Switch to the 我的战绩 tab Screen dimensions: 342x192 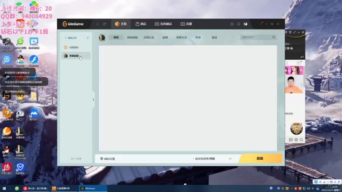[133, 38]
